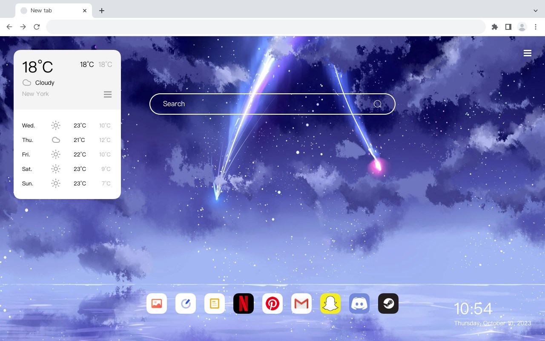Close the New tab tab
The image size is (545, 341).
tap(85, 11)
